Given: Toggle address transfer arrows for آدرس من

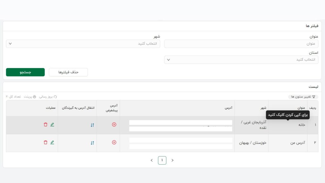Looking at the screenshot, I should coord(92,143).
